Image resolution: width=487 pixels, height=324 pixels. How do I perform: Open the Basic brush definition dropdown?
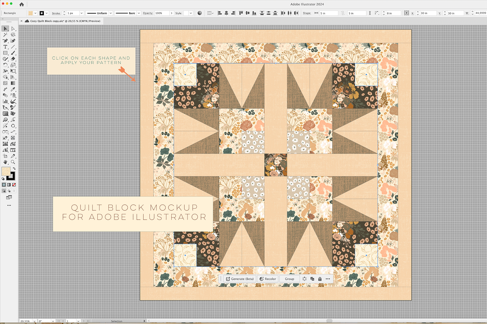(x=139, y=13)
